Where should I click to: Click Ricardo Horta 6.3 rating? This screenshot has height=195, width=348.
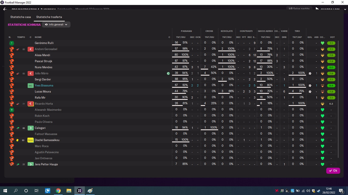click(331, 104)
